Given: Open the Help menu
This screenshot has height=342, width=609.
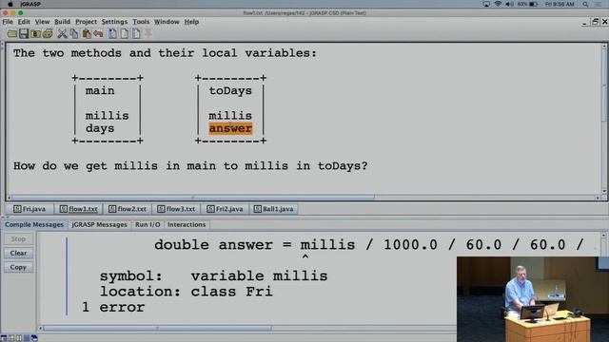Looking at the screenshot, I should [191, 22].
